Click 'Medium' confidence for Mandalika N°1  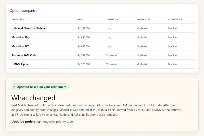pyautogui.click(x=173, y=46)
